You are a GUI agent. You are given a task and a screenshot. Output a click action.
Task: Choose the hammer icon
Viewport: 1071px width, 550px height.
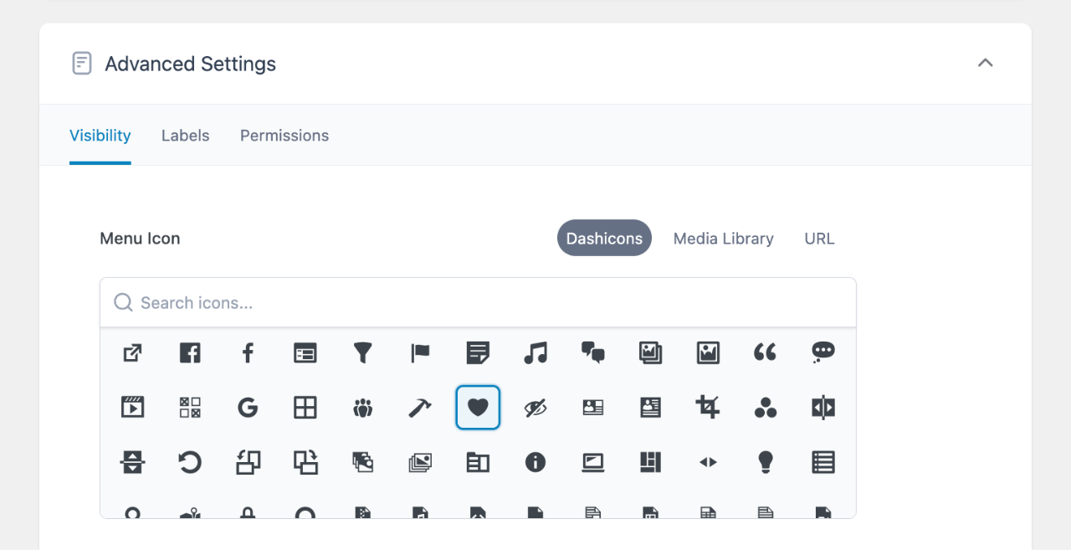click(x=420, y=408)
